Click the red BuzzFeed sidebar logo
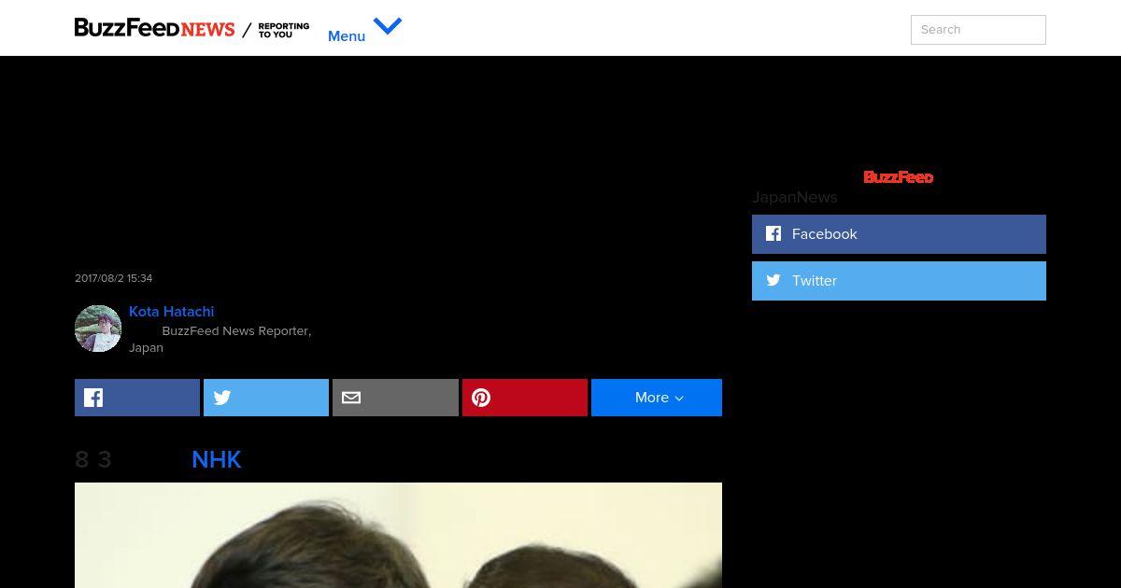1121x588 pixels. (x=899, y=177)
